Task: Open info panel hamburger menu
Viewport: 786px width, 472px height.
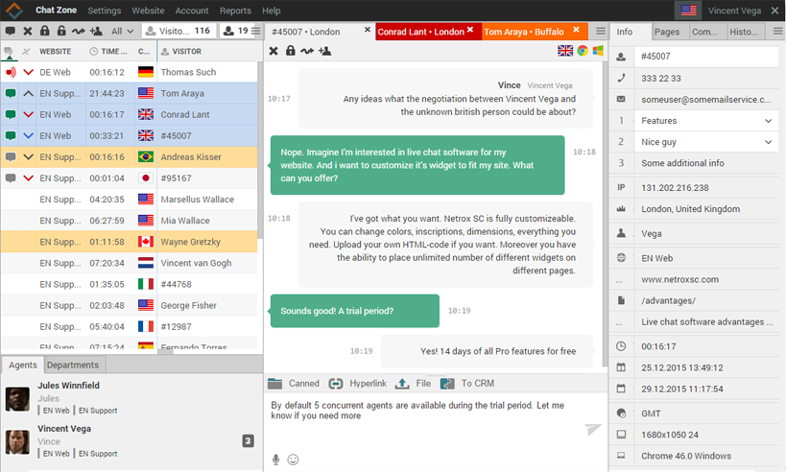Action: [778, 31]
